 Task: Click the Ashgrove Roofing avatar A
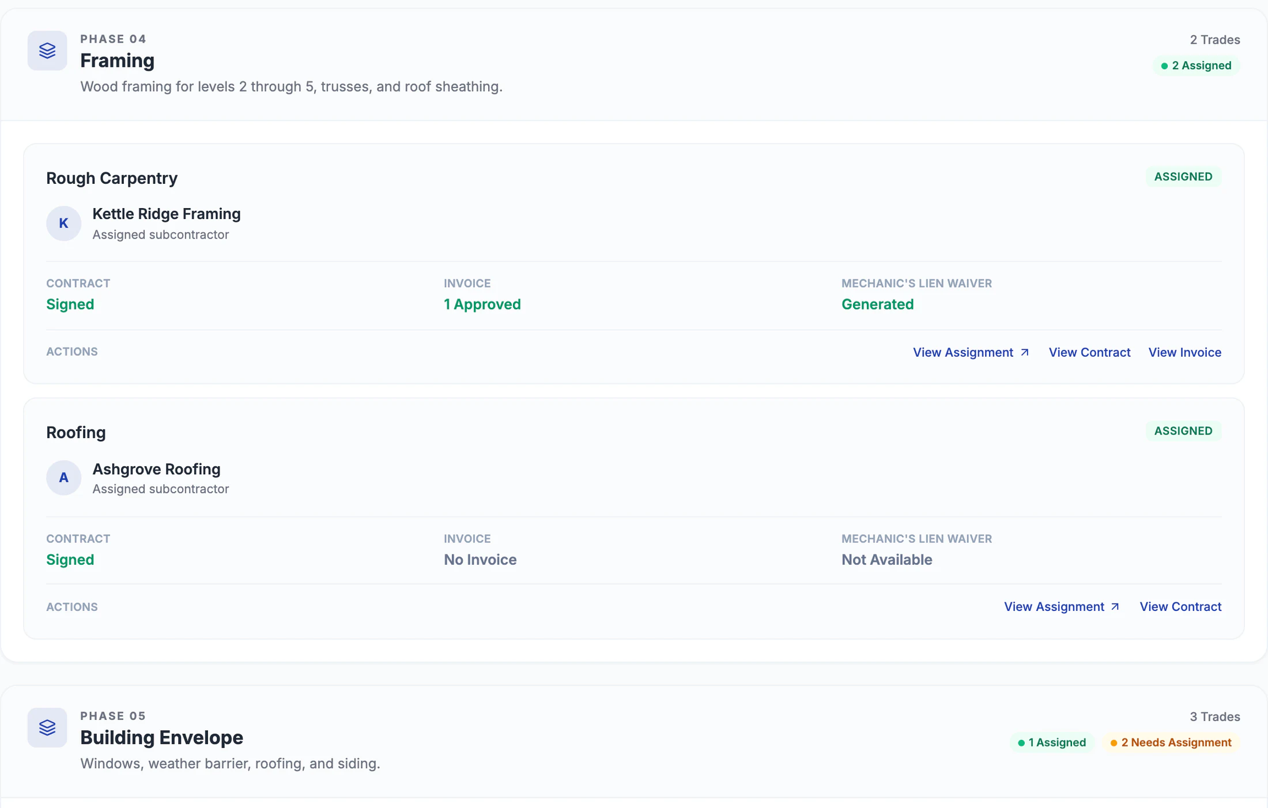tap(63, 478)
